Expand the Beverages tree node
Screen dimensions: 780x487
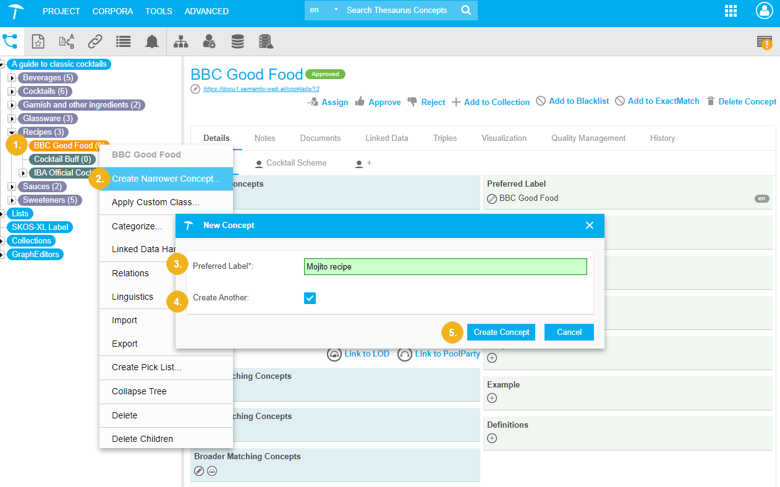pyautogui.click(x=12, y=78)
